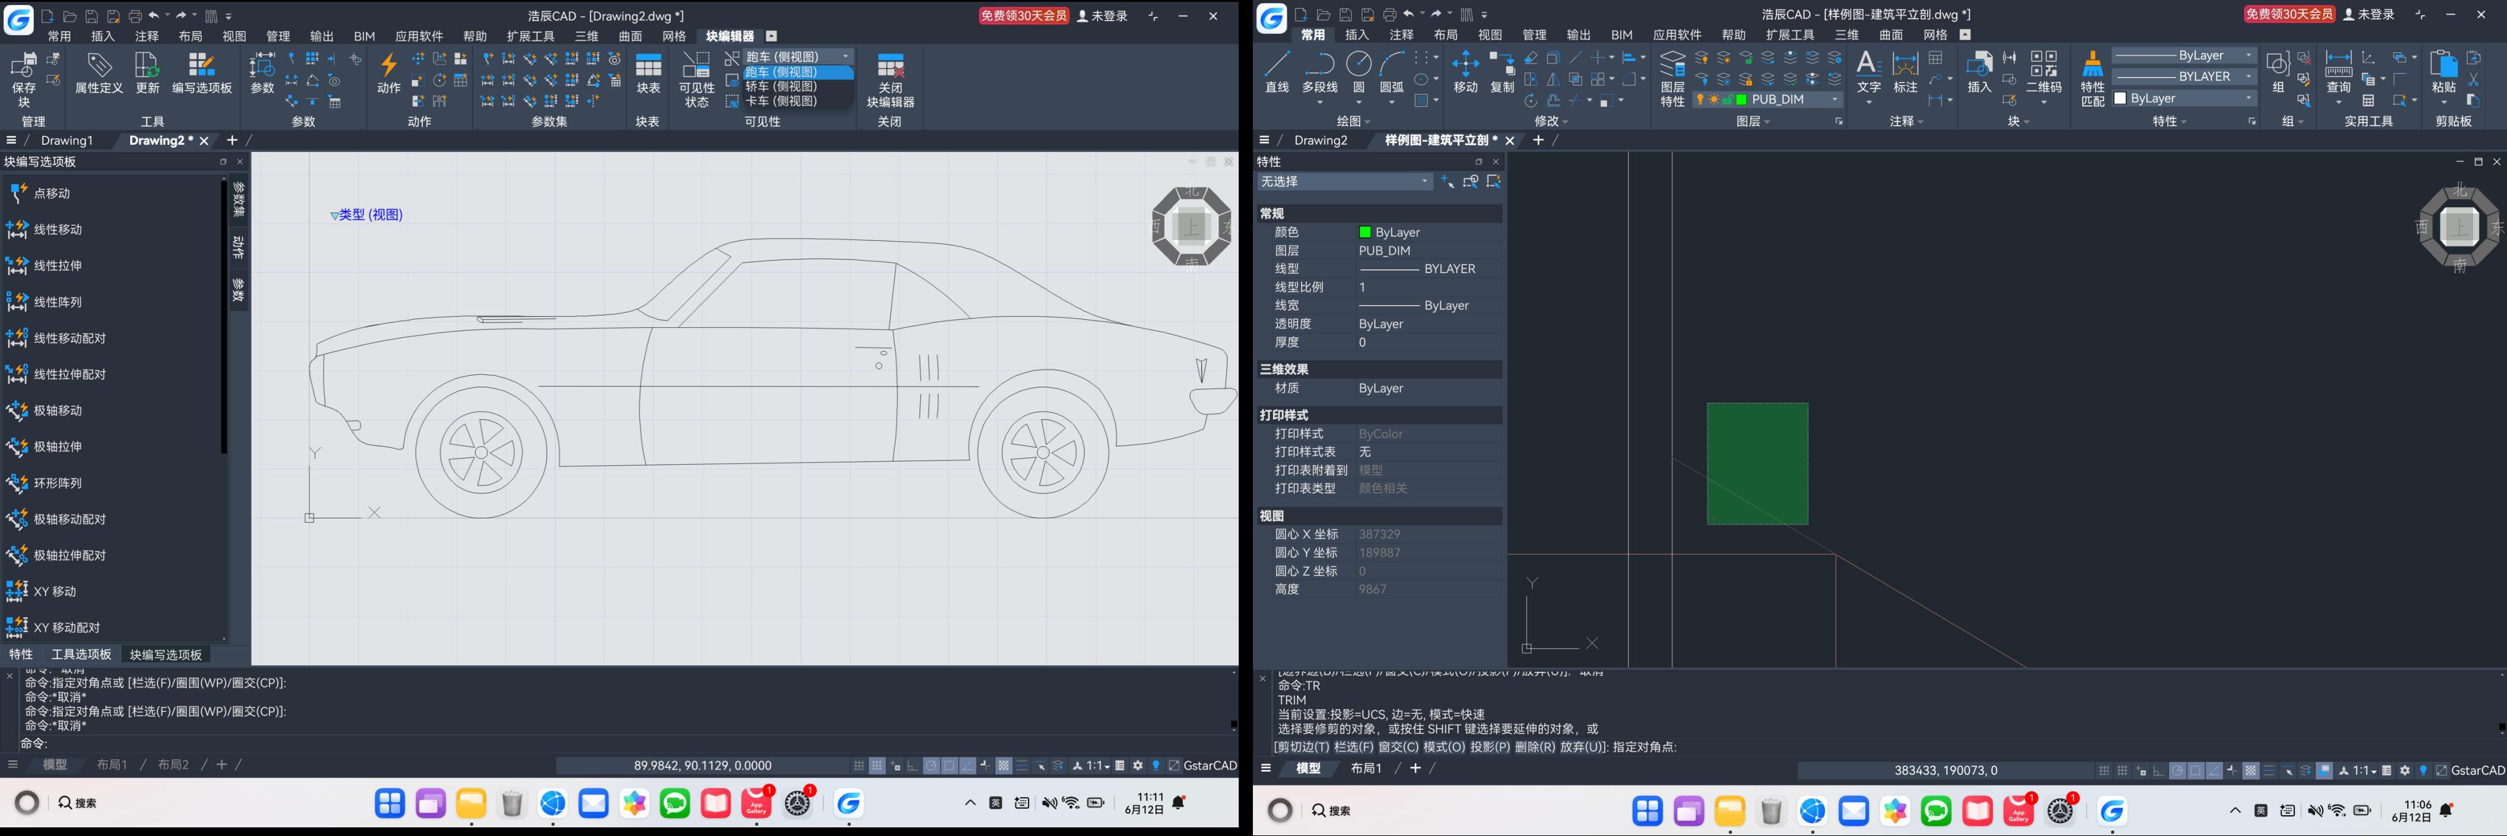The height and width of the screenshot is (836, 2507).
Task: Select Linear Stretch (线性拉伸) parameter set
Action: click(x=45, y=265)
